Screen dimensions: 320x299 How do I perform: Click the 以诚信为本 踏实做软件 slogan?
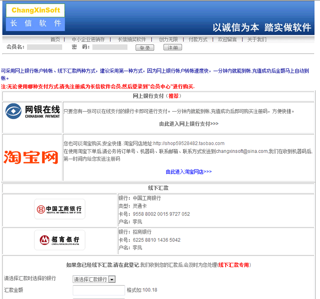tap(262, 27)
